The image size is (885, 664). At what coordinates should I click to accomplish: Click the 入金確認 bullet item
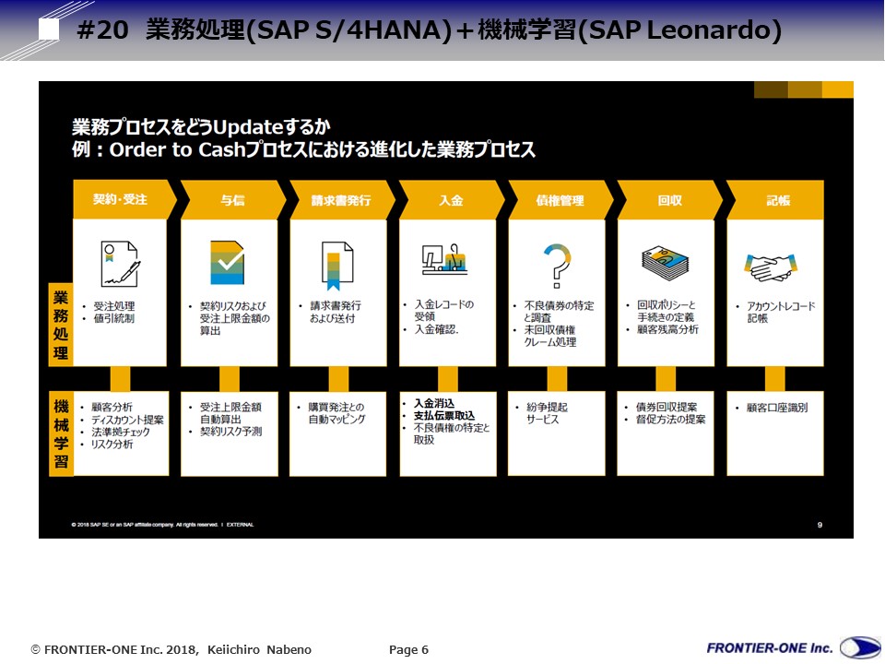(x=436, y=329)
